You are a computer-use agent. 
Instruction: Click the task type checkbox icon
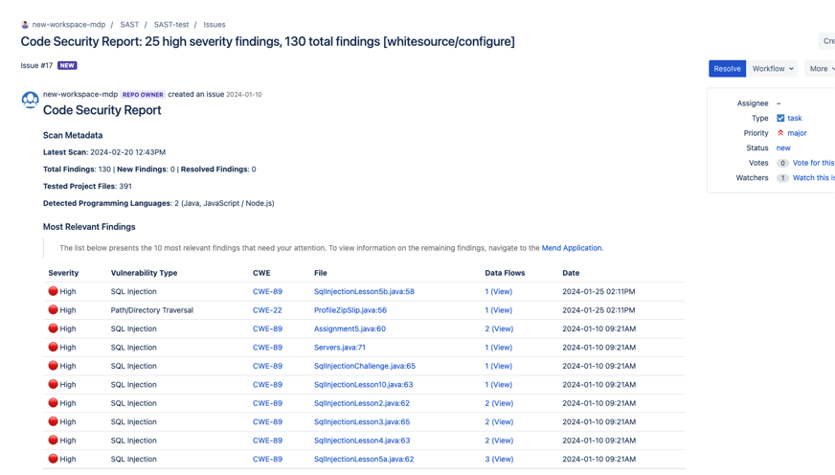pyautogui.click(x=780, y=118)
